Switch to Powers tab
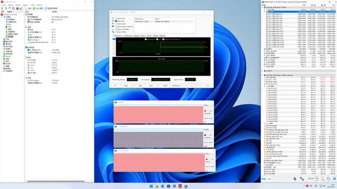The image size is (337, 189). 143,36
